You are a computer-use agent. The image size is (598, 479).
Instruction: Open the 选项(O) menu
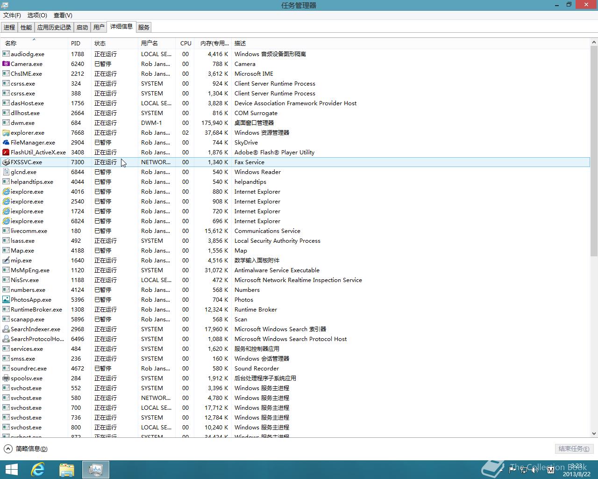(x=37, y=15)
